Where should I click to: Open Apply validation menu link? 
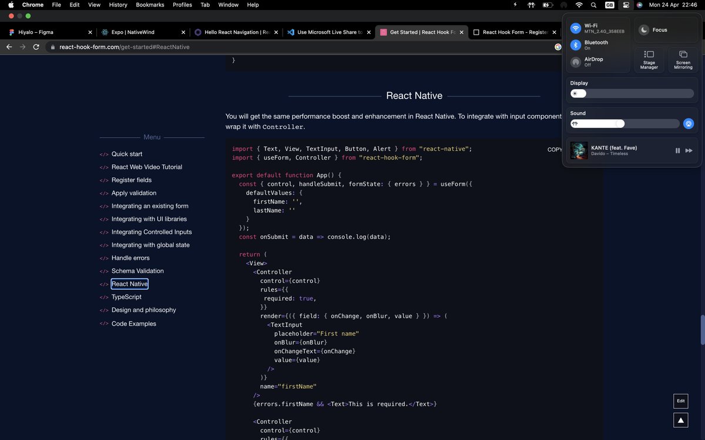[134, 193]
